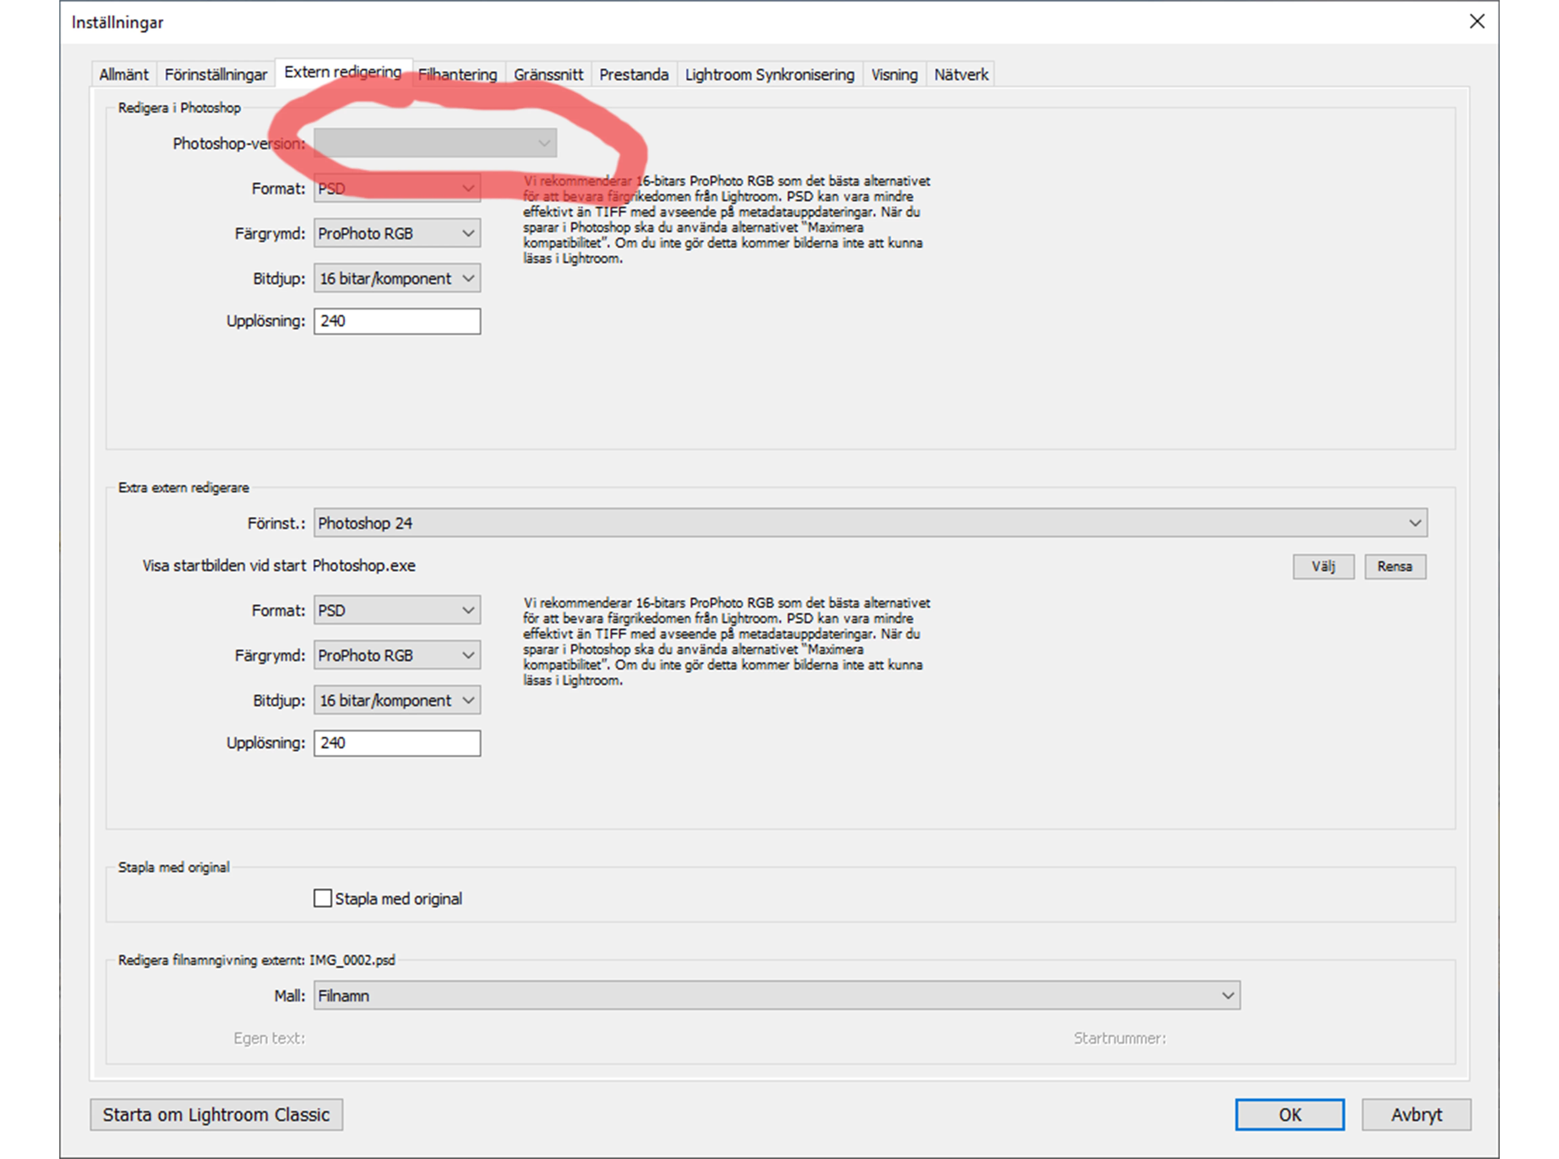Cancel with the Avbryt button
The width and height of the screenshot is (1559, 1159).
pos(1416,1115)
